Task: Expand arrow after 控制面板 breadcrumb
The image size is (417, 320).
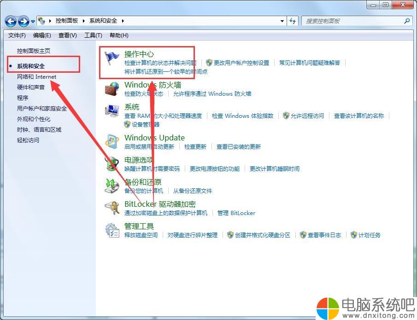Action: pos(83,21)
